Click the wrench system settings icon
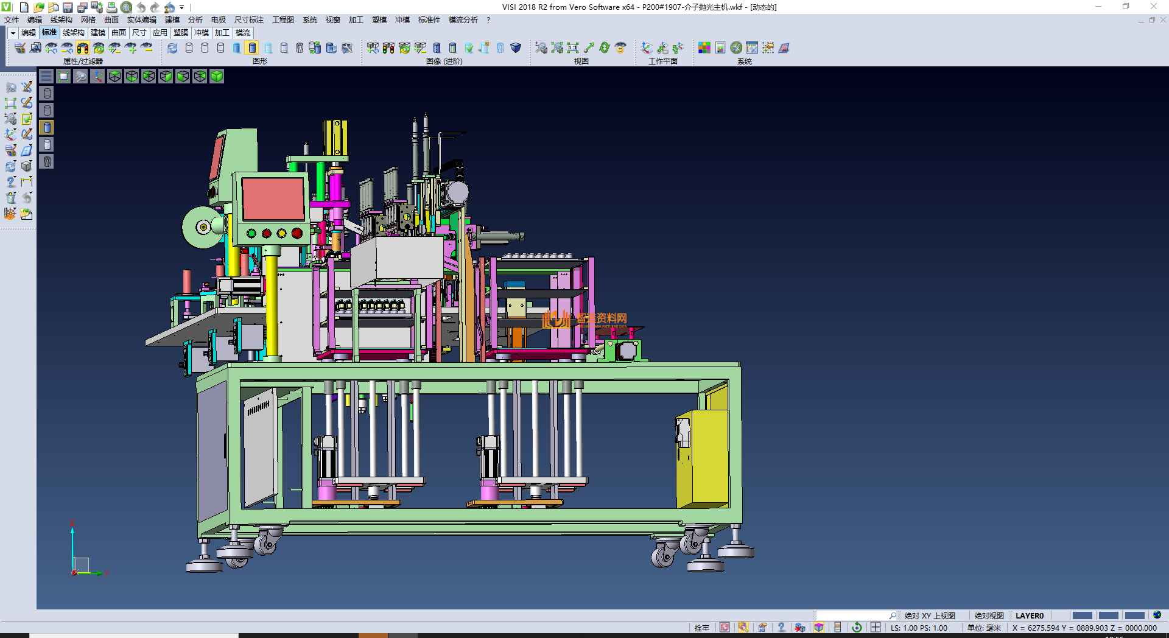The image size is (1169, 638). 736,48
